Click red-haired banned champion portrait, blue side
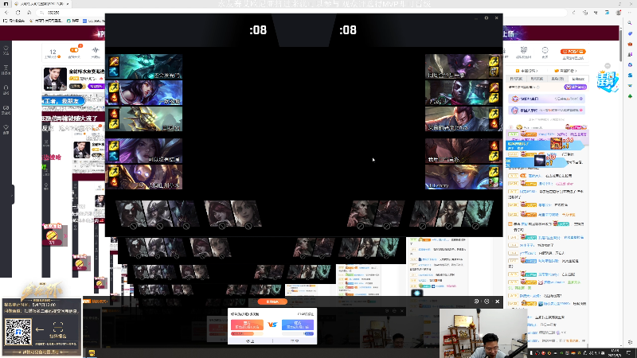 coord(219,214)
